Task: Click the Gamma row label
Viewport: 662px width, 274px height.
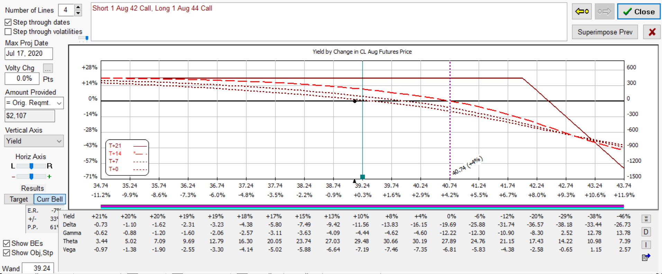Action: 72,233
